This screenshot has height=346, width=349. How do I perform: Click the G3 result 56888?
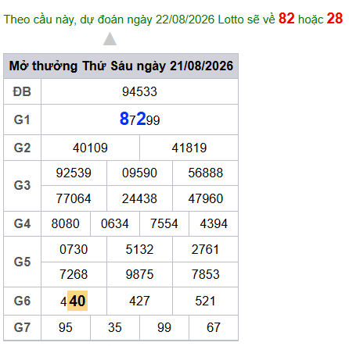point(206,173)
